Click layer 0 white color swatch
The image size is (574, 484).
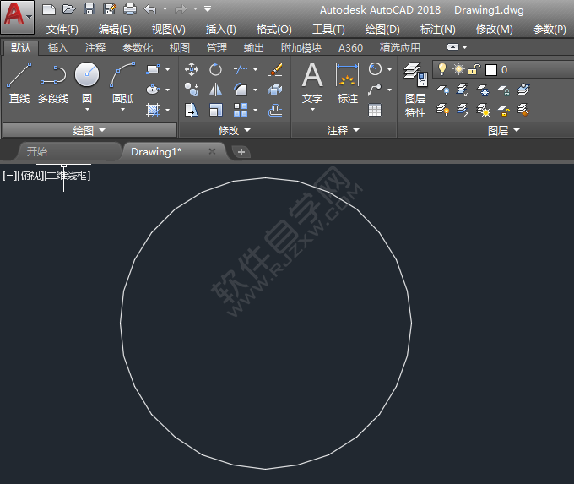[x=491, y=69]
